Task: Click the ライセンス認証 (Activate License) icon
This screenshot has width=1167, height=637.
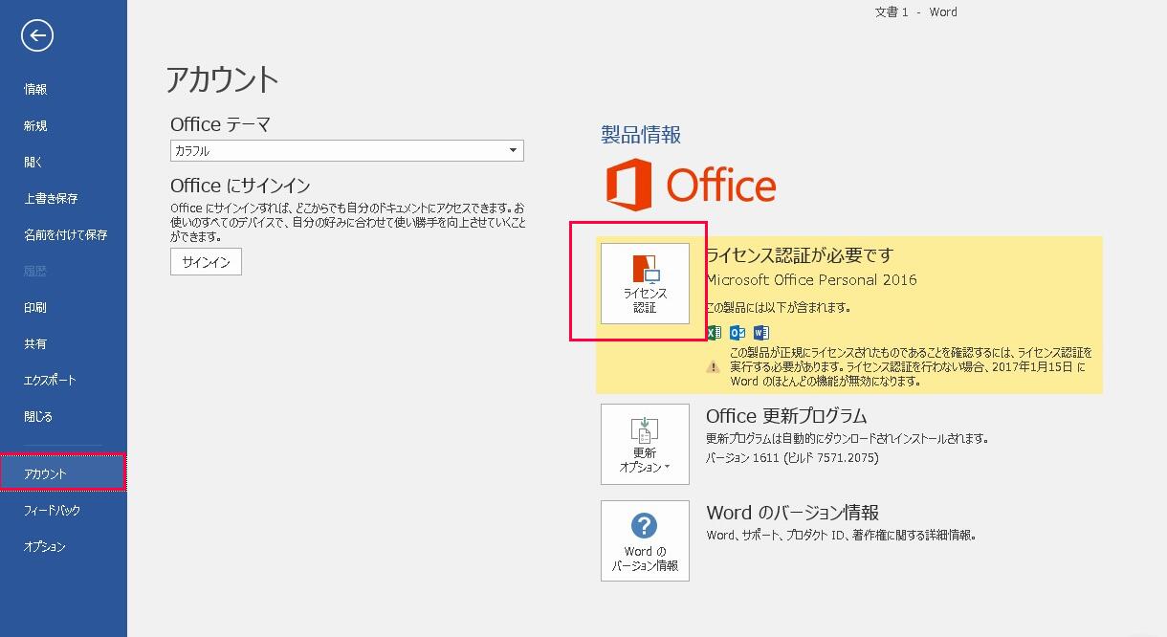Action: point(644,283)
